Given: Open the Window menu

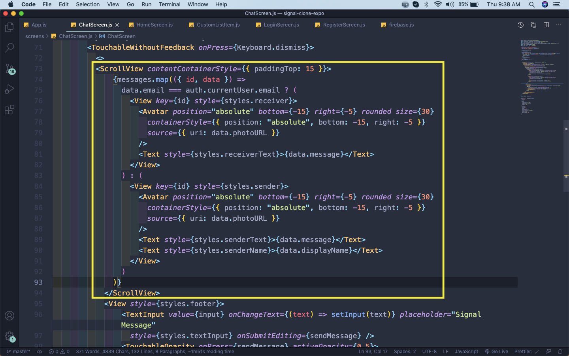Looking at the screenshot, I should 198,4.
